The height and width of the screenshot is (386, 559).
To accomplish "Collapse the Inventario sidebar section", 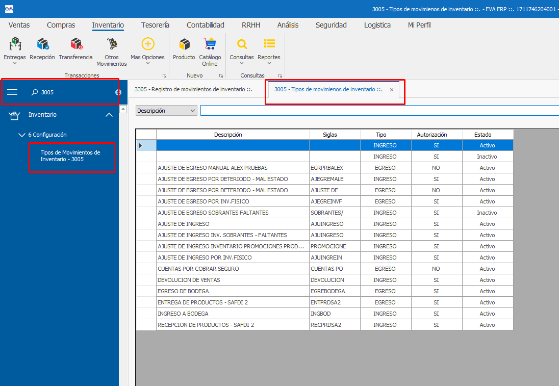I will pyautogui.click(x=109, y=115).
